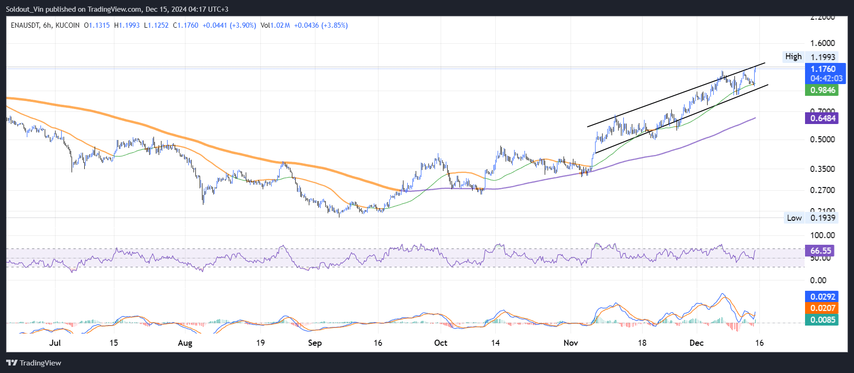The image size is (854, 373).
Task: Click the +0.0436 (+3.85%) volume change
Action: 321,25
